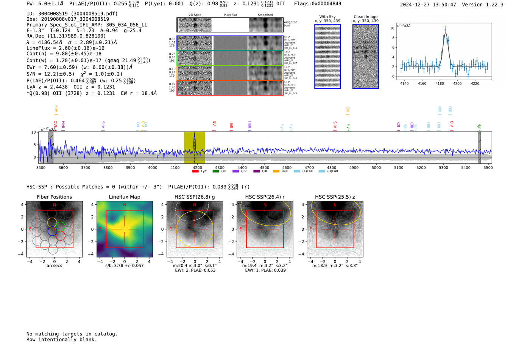The image size is (530, 360).
Task: Click the 'EWr: 2. PLAE: 0.053' caption
Action: pyautogui.click(x=195, y=270)
